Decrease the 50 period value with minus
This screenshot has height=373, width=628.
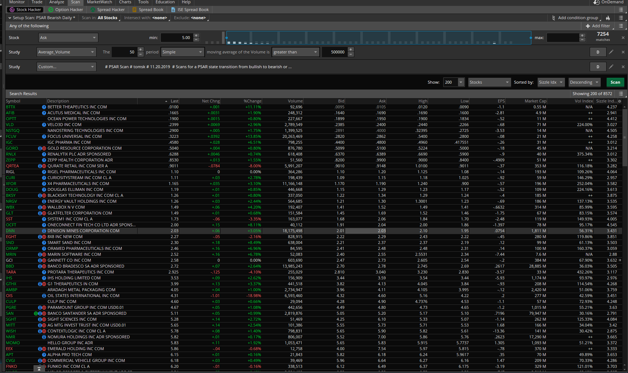tap(140, 54)
